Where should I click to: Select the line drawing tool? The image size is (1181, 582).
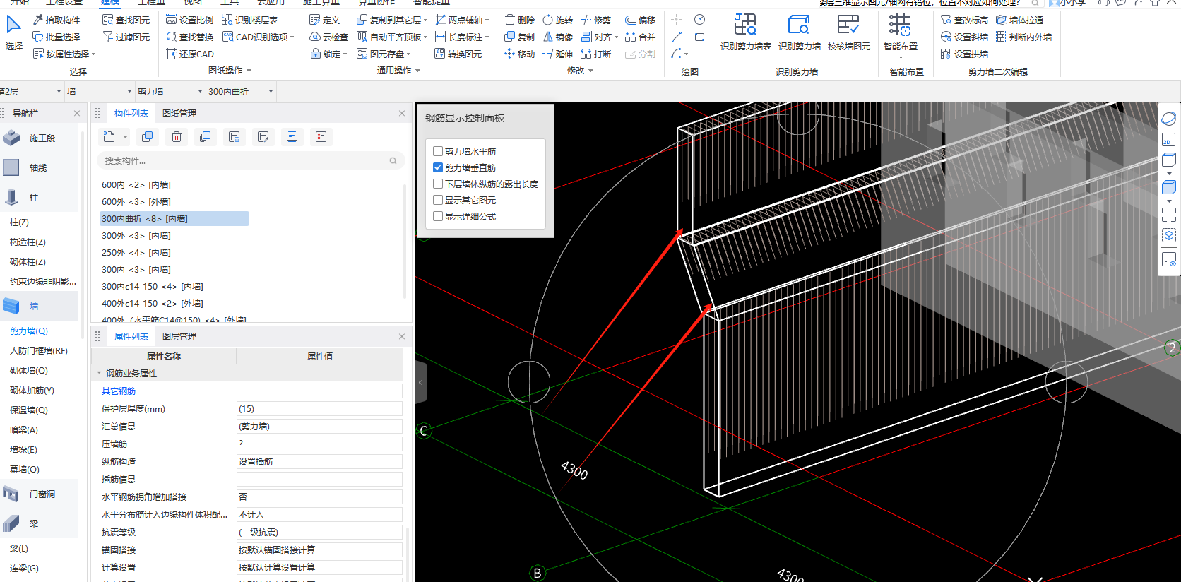677,37
